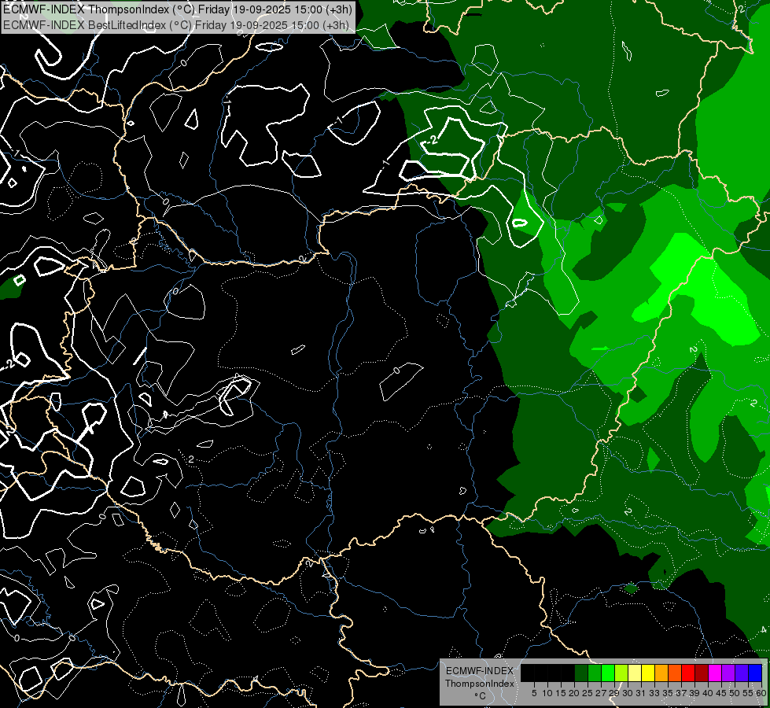Select the dark orange 35–37 legend swatch
The width and height of the screenshot is (770, 708).
[675, 673]
